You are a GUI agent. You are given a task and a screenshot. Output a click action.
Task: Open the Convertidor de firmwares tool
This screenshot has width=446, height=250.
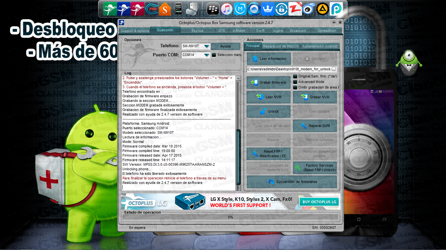tap(292, 182)
